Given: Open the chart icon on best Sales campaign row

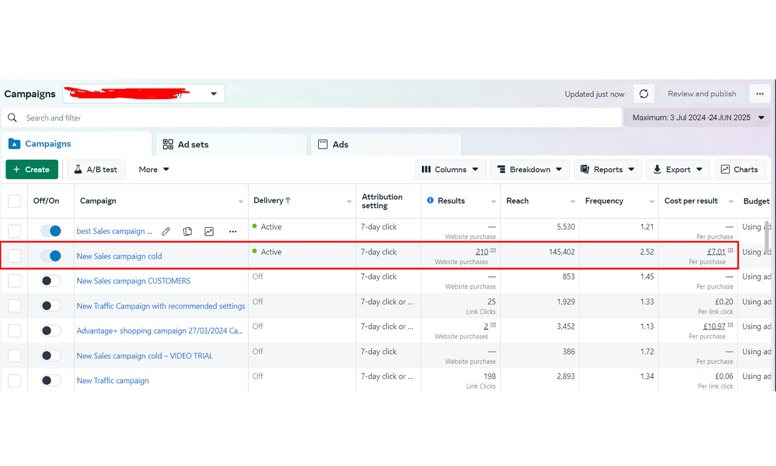Looking at the screenshot, I should (x=209, y=231).
